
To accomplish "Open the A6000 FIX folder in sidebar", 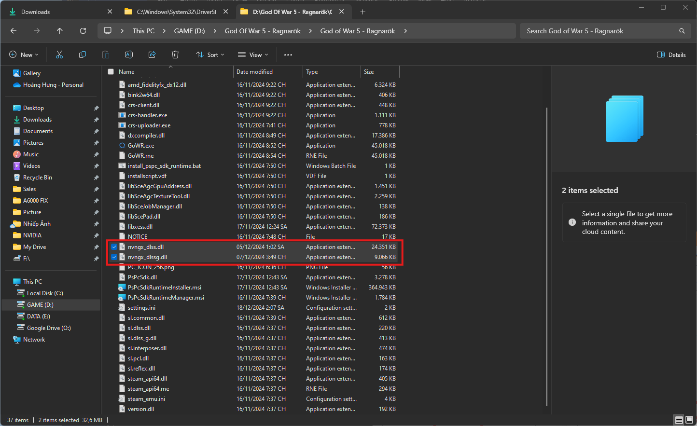I will (35, 201).
